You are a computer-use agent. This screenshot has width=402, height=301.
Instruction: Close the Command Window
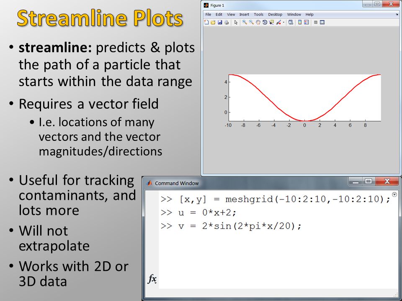(x=387, y=181)
